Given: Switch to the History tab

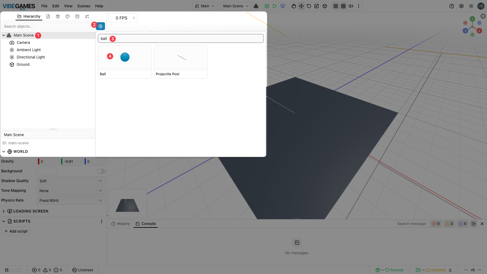Looking at the screenshot, I should coord(121,224).
